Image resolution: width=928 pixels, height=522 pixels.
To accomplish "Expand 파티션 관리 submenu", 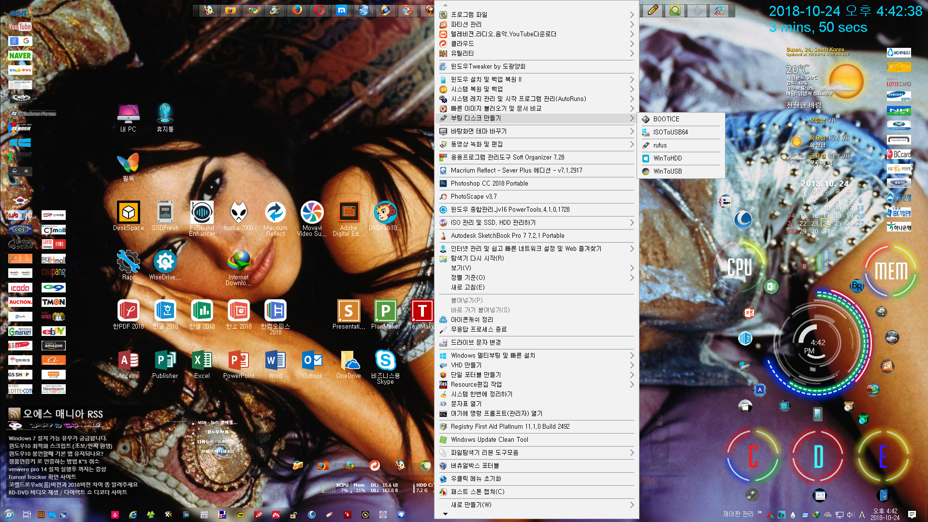I will (x=536, y=24).
